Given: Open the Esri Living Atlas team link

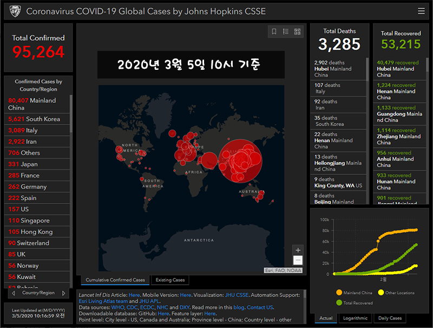Looking at the screenshot, I should pyautogui.click(x=103, y=301).
